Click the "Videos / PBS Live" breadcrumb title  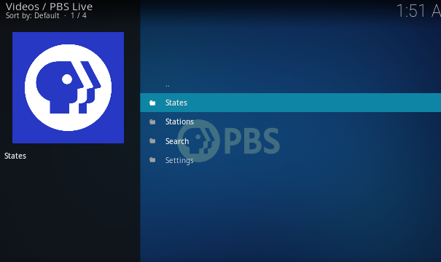pos(49,7)
